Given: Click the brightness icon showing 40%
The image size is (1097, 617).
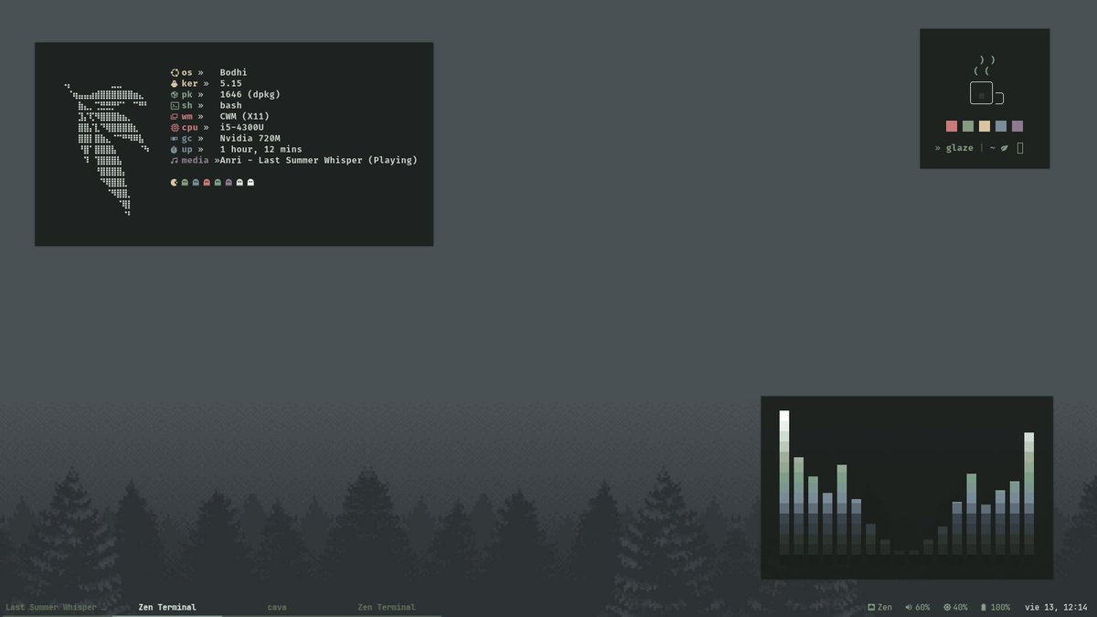Looking at the screenshot, I should point(947,607).
